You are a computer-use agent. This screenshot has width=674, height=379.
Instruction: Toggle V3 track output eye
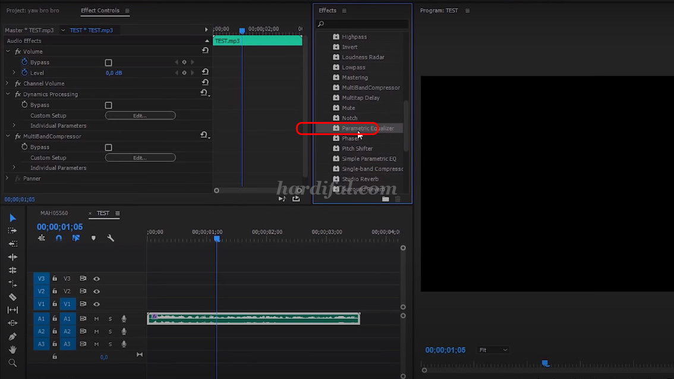click(97, 279)
